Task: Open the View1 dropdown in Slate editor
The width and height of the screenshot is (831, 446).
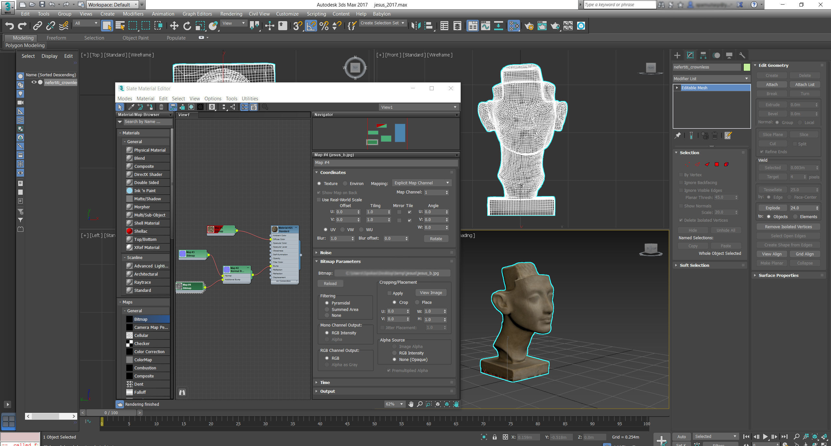Action: point(419,107)
